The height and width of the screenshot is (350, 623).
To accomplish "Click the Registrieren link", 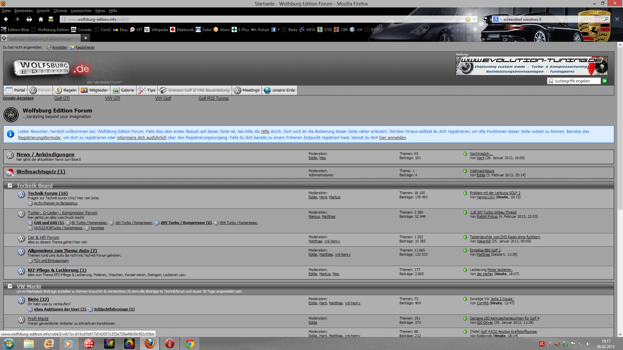I will click(85, 47).
